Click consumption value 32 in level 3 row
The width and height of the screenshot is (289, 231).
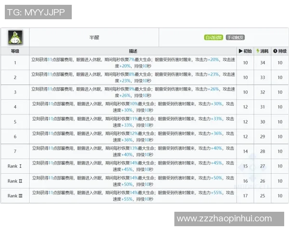point(263,92)
